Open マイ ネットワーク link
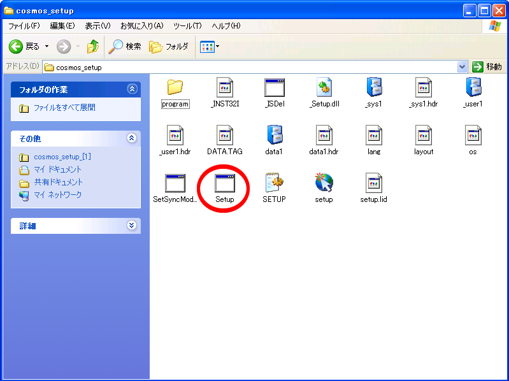This screenshot has height=381, width=509. click(x=58, y=195)
